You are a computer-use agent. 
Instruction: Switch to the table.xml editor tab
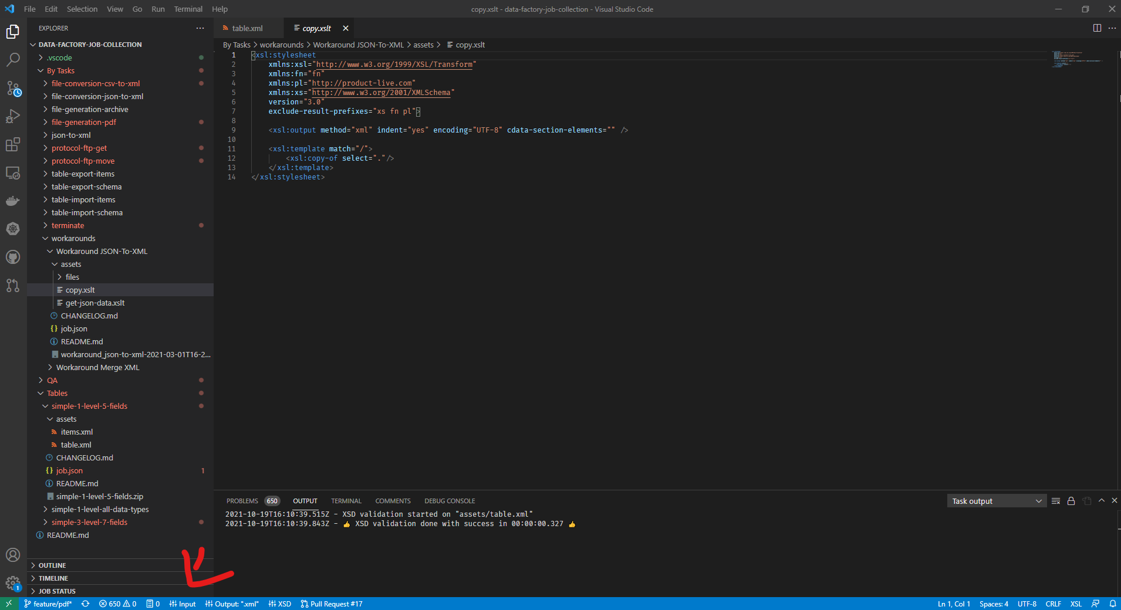247,28
